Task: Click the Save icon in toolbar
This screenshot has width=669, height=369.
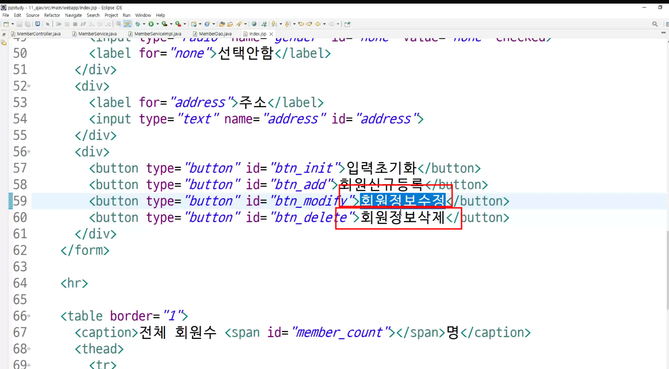Action: tap(19, 24)
